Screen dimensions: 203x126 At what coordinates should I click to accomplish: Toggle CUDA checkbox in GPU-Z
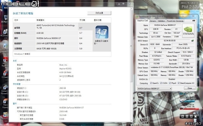click(161, 83)
